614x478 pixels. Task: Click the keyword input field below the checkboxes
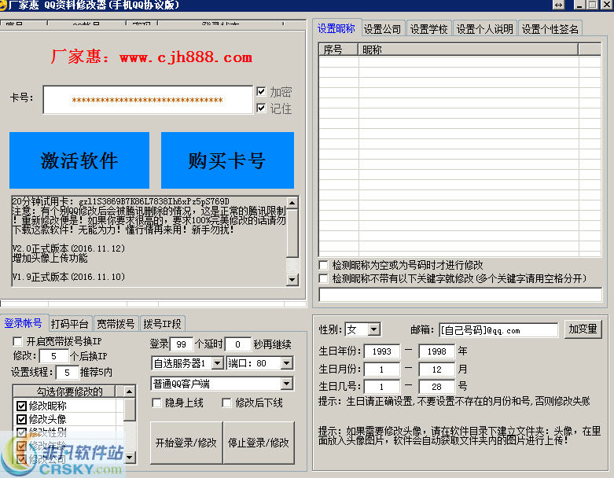[460, 294]
